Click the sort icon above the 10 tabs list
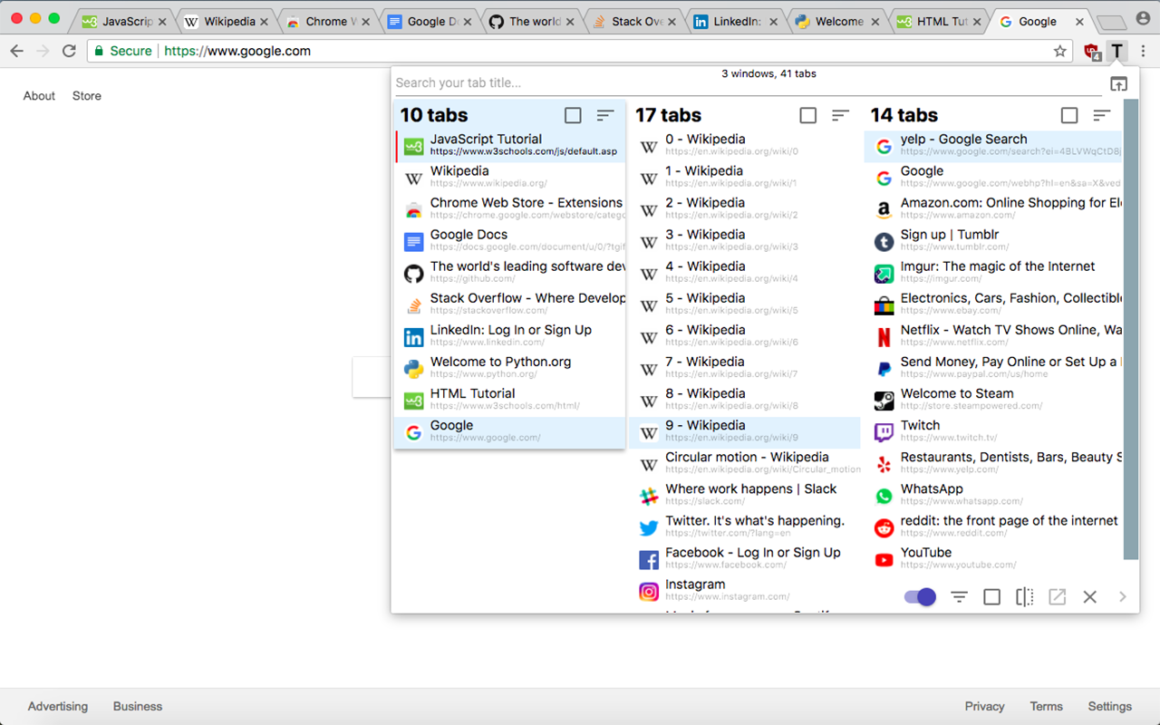The width and height of the screenshot is (1160, 725). [604, 115]
